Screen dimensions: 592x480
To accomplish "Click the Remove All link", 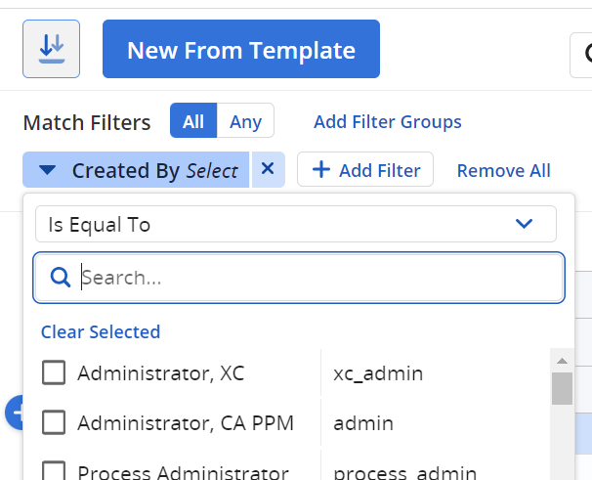I will pyautogui.click(x=503, y=170).
